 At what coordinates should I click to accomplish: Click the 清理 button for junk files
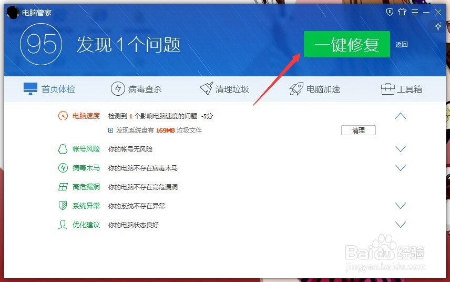coord(358,130)
